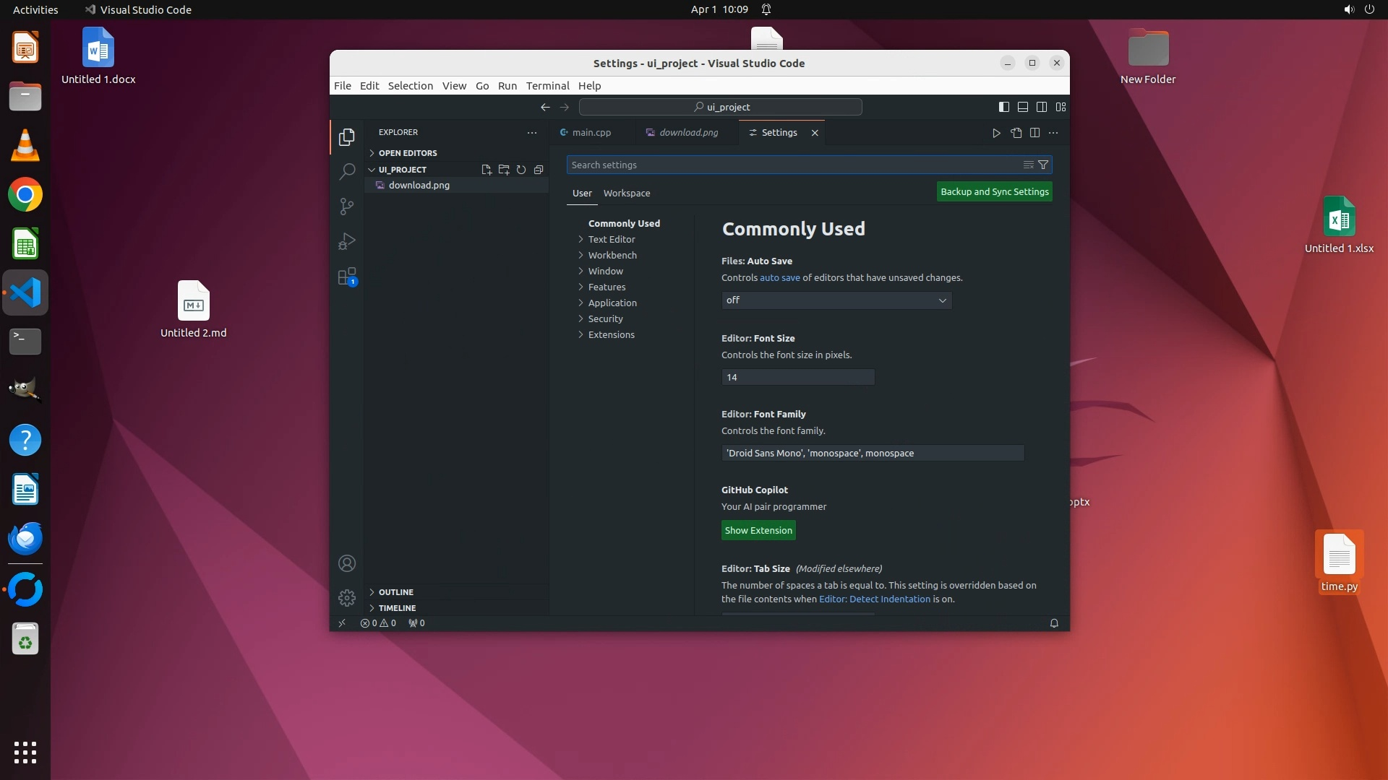1388x780 pixels.
Task: Click the Editor Font Size input field
Action: 797,378
